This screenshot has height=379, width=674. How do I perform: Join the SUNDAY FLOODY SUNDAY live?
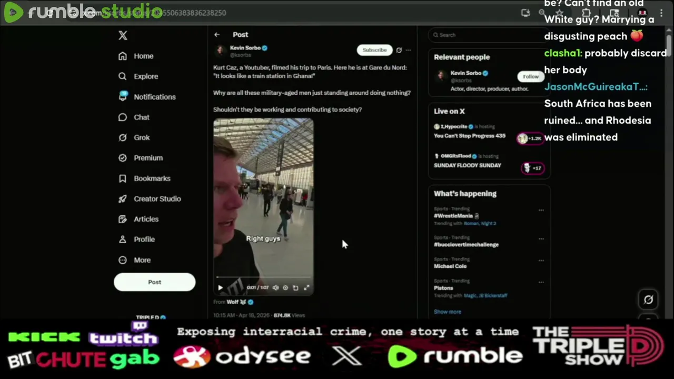(468, 165)
